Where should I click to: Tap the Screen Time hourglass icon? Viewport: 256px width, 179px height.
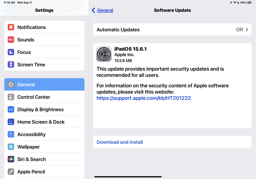11,64
